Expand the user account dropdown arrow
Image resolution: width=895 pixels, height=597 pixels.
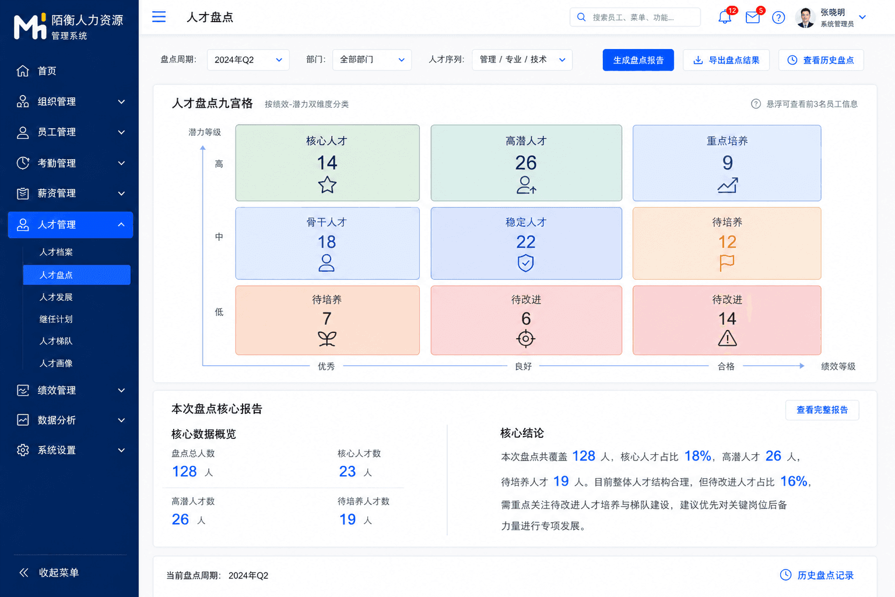tap(862, 17)
